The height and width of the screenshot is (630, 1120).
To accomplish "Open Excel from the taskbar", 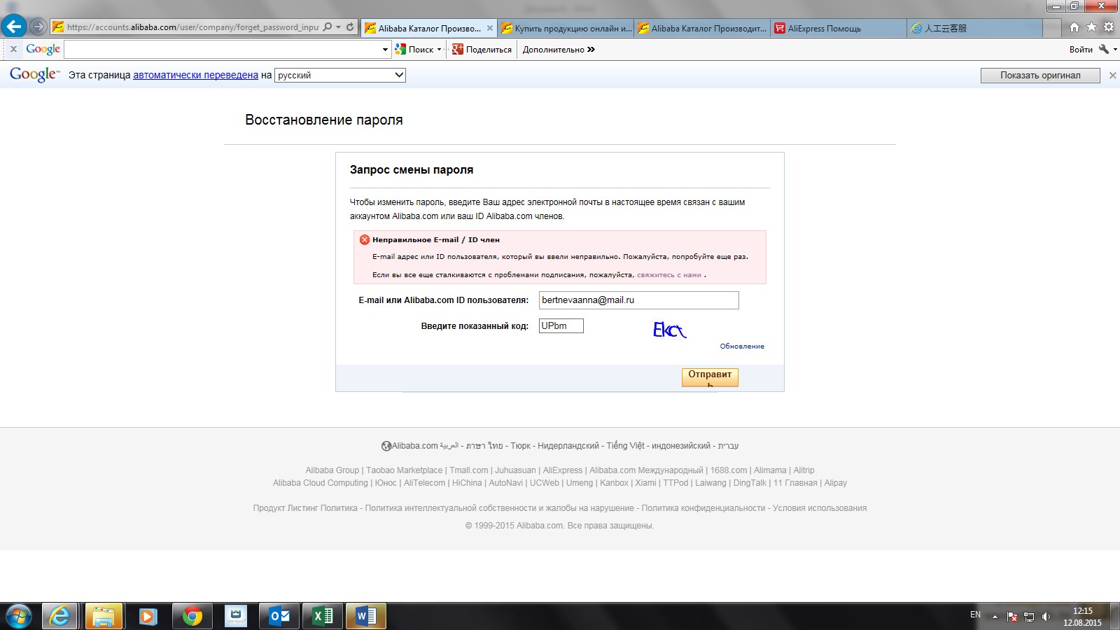I will click(323, 617).
